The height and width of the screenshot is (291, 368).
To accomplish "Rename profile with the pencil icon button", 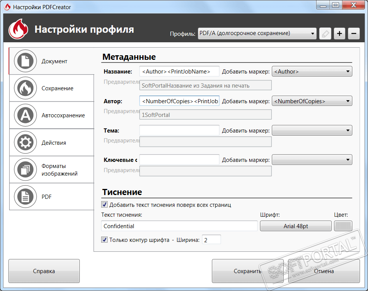I will coord(325,34).
